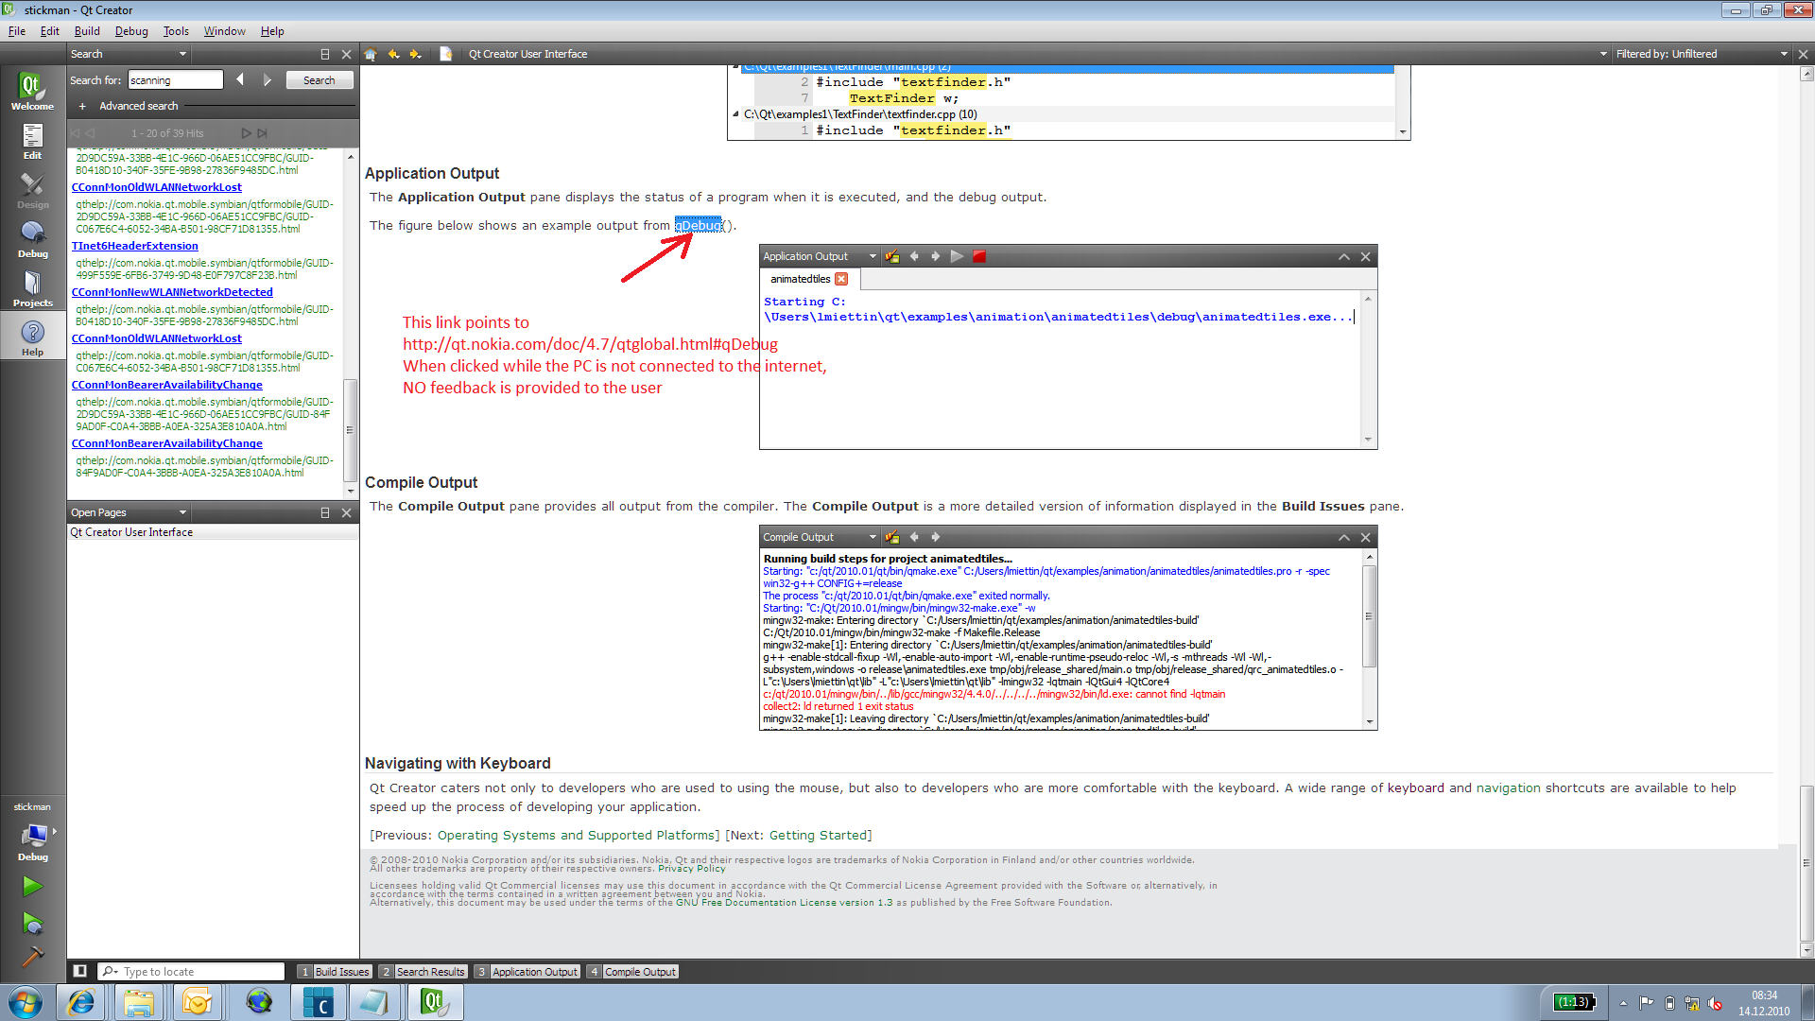Image resolution: width=1815 pixels, height=1021 pixels.
Task: Click the Search button
Action: coord(319,80)
